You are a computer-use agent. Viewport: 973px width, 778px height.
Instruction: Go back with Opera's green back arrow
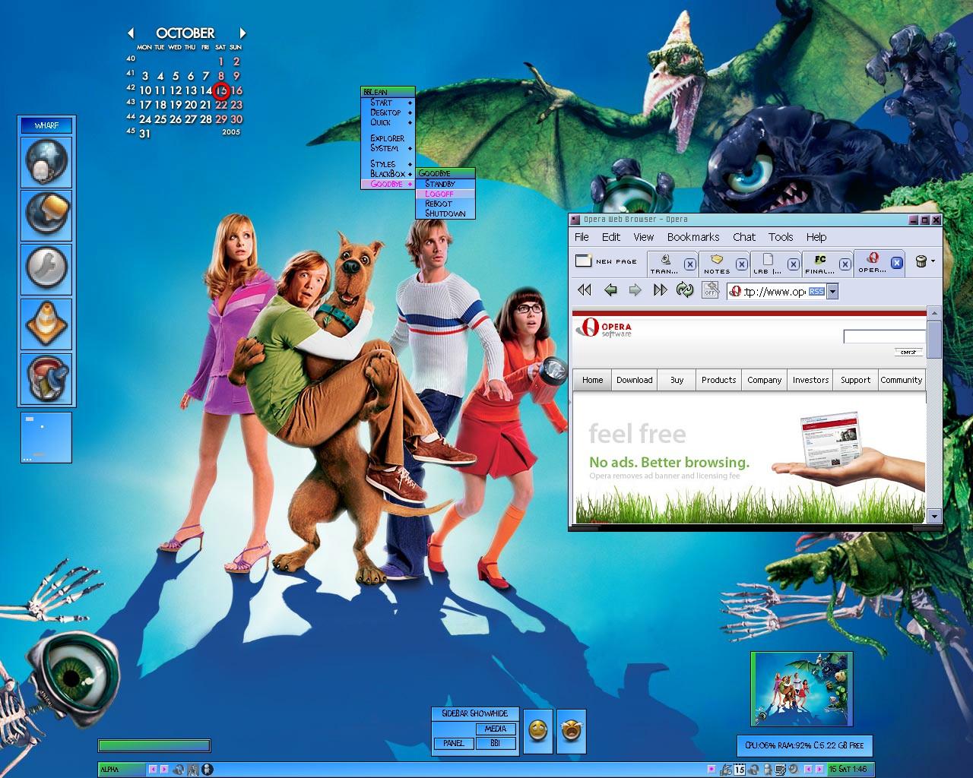610,289
